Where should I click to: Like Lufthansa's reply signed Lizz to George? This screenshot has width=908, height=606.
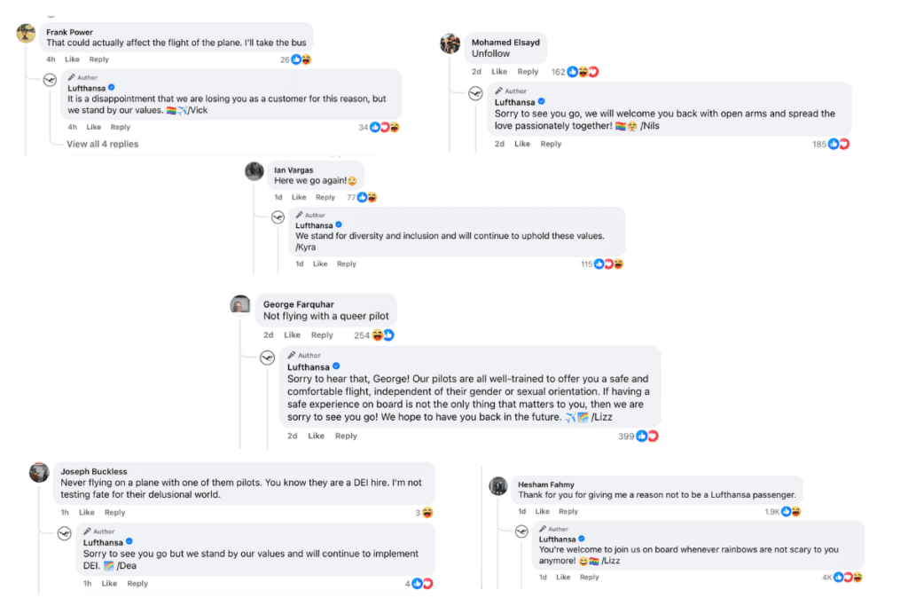tap(316, 436)
